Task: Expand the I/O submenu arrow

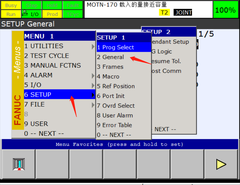Action: (x=93, y=85)
